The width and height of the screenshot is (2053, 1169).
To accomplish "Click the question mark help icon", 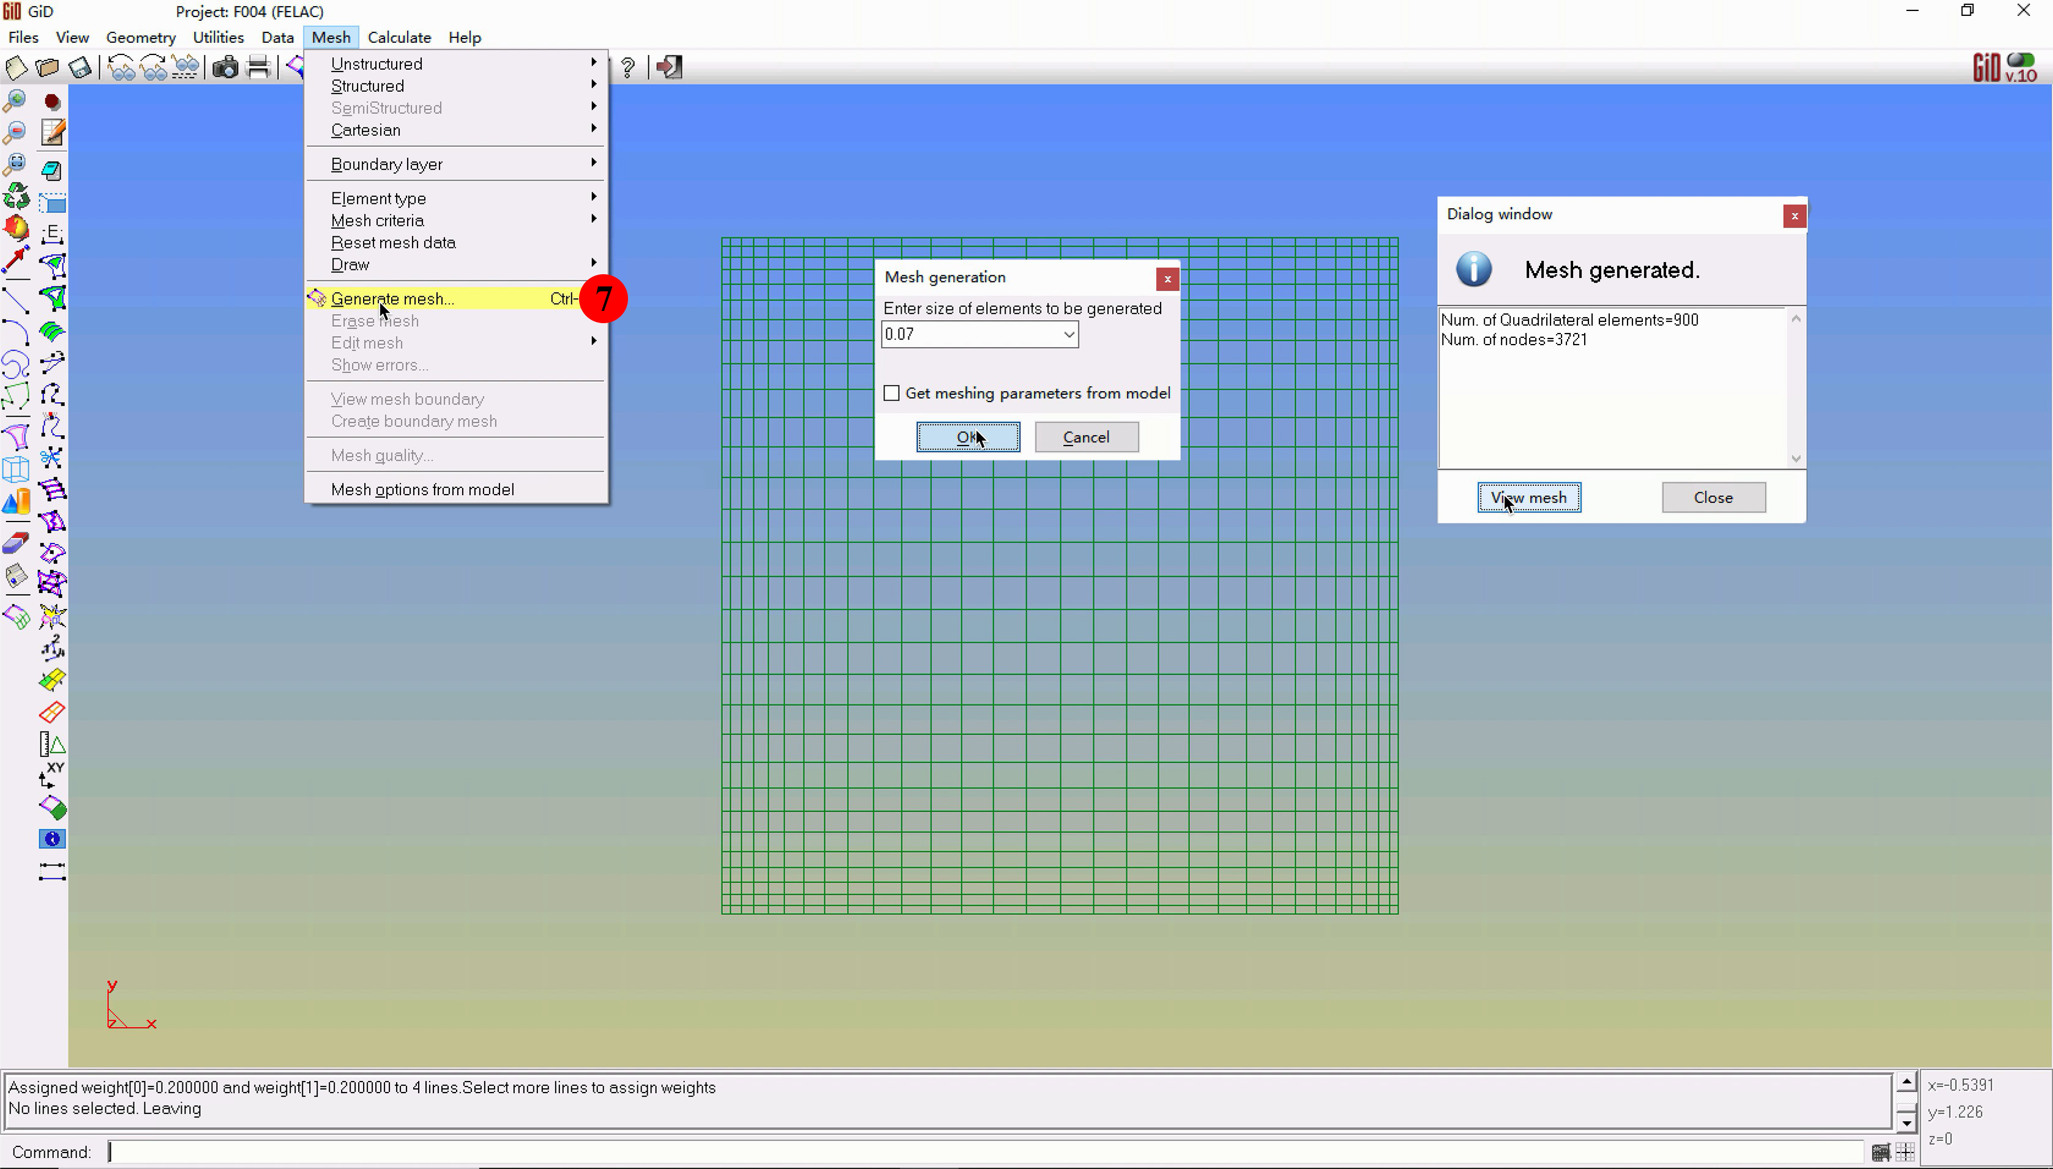I will coord(628,67).
